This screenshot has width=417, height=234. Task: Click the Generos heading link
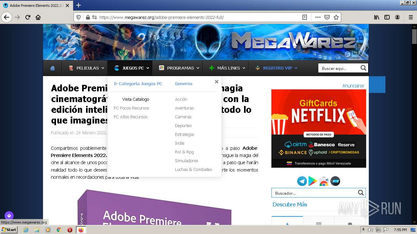tap(184, 84)
